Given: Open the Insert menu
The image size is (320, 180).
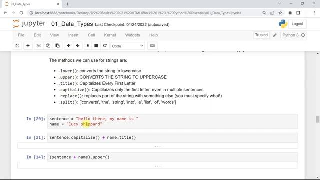Looking at the screenshot, I should coord(73,35).
